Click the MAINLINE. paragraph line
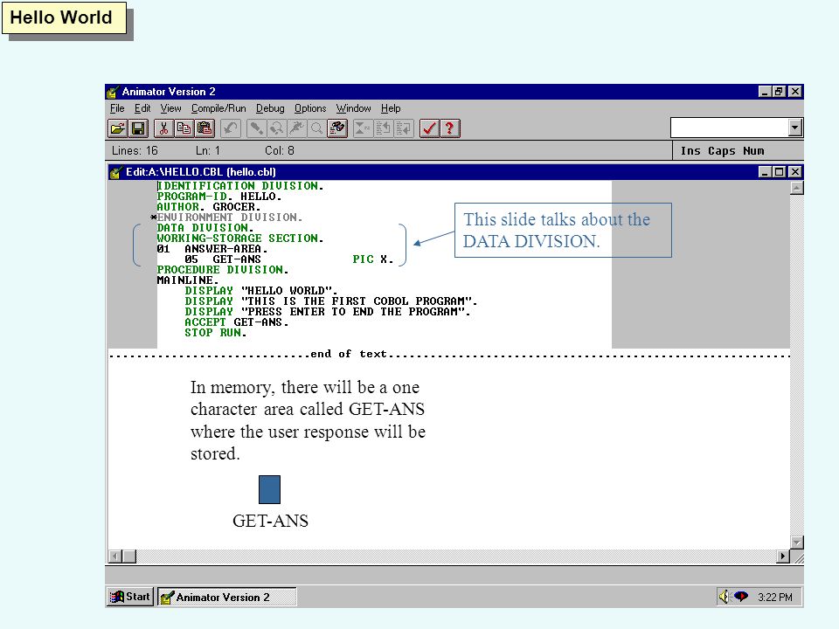This screenshot has height=629, width=839. point(188,280)
